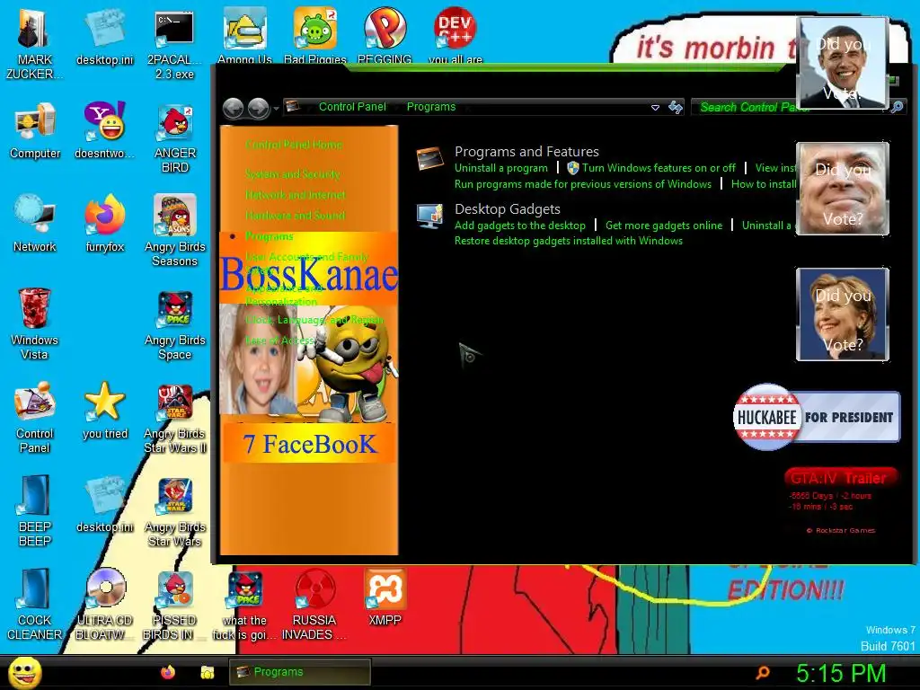The image size is (920, 690).
Task: Click Restore desktop gadgets installed with Windows
Action: [x=569, y=241]
